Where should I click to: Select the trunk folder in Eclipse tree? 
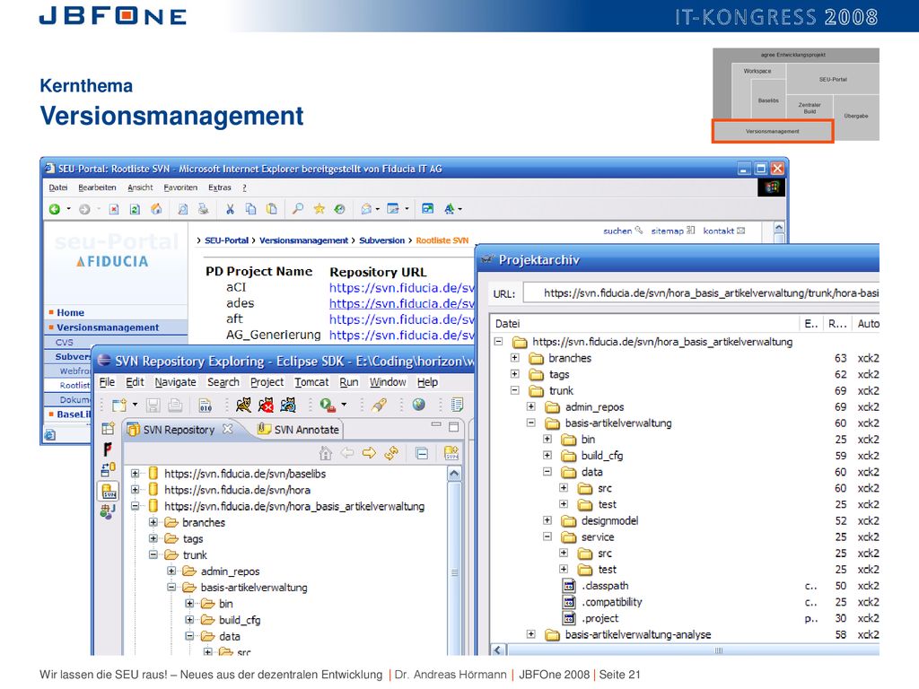click(195, 554)
